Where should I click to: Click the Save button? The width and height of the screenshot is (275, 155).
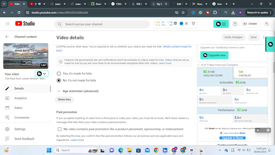(254, 37)
